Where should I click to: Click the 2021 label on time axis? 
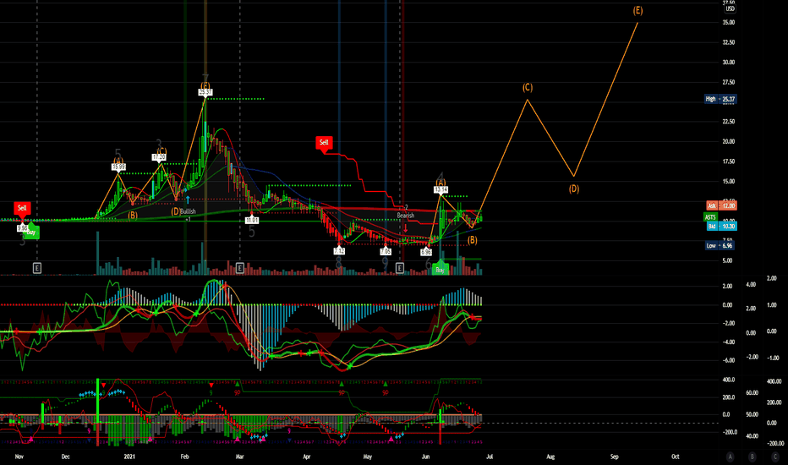click(x=129, y=457)
